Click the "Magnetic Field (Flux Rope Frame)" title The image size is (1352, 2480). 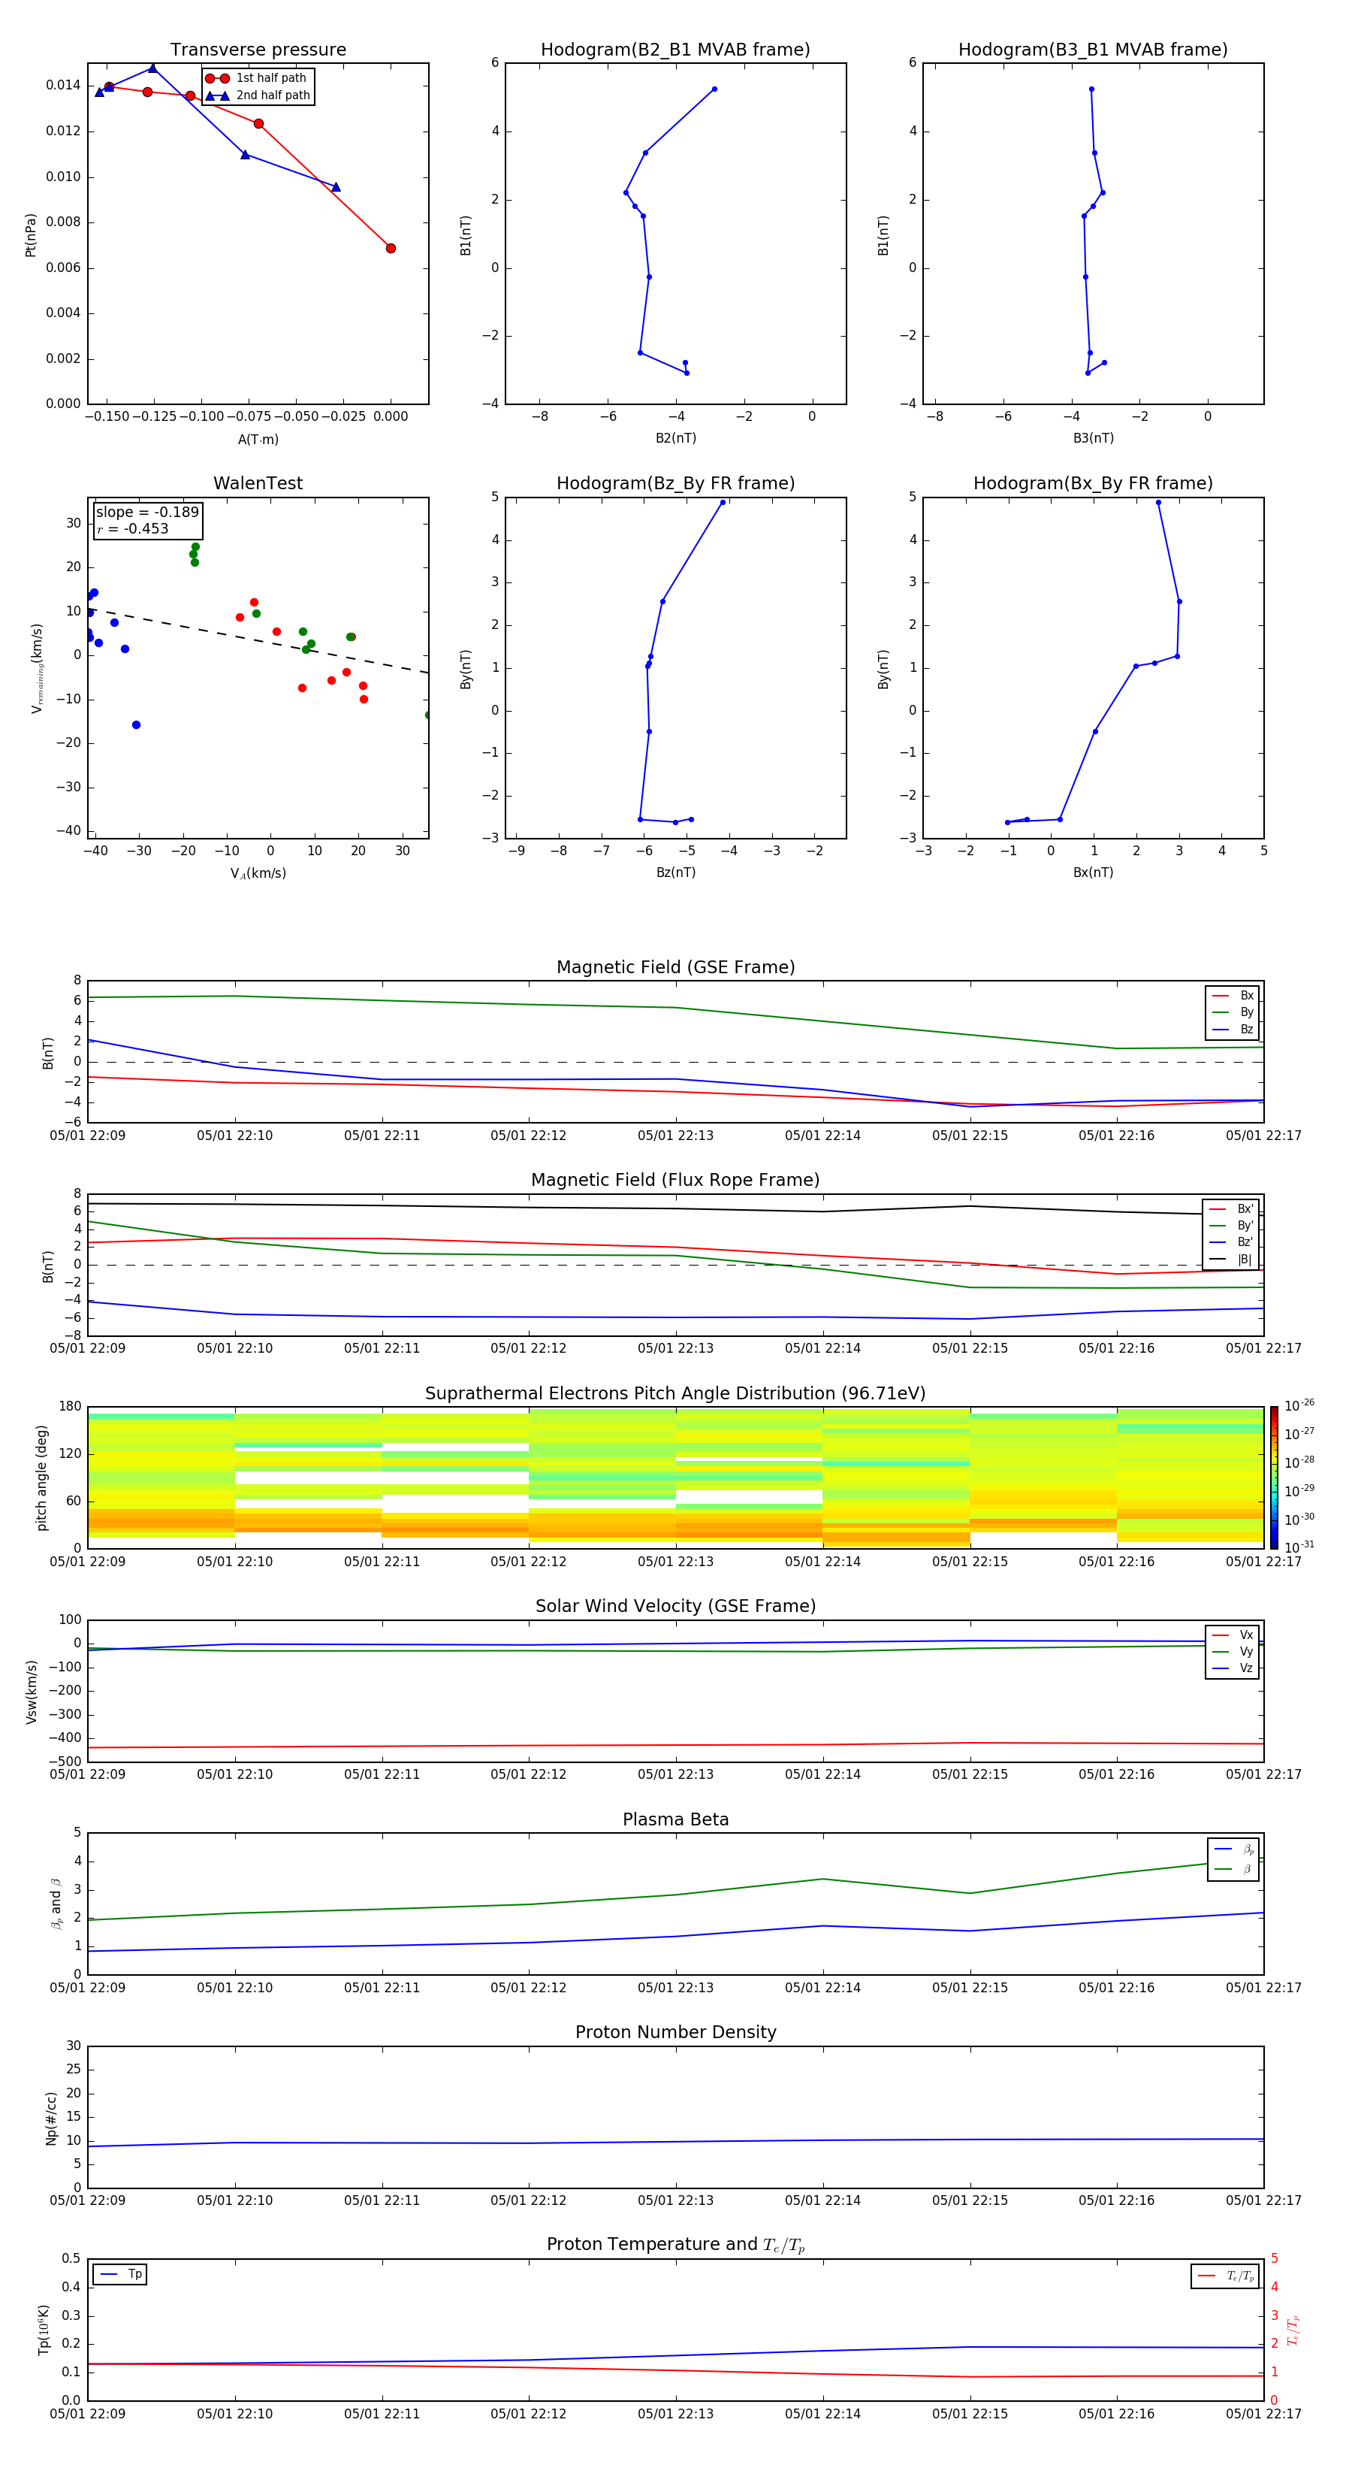coord(675,1181)
